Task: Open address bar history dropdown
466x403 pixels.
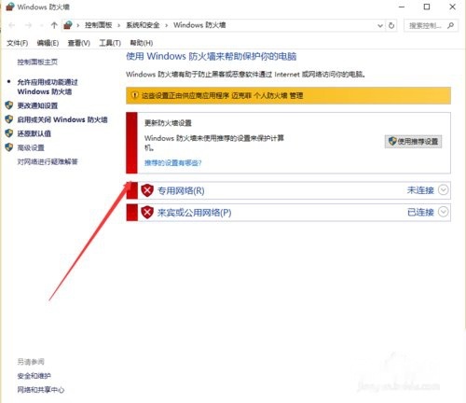Action: pyautogui.click(x=380, y=25)
